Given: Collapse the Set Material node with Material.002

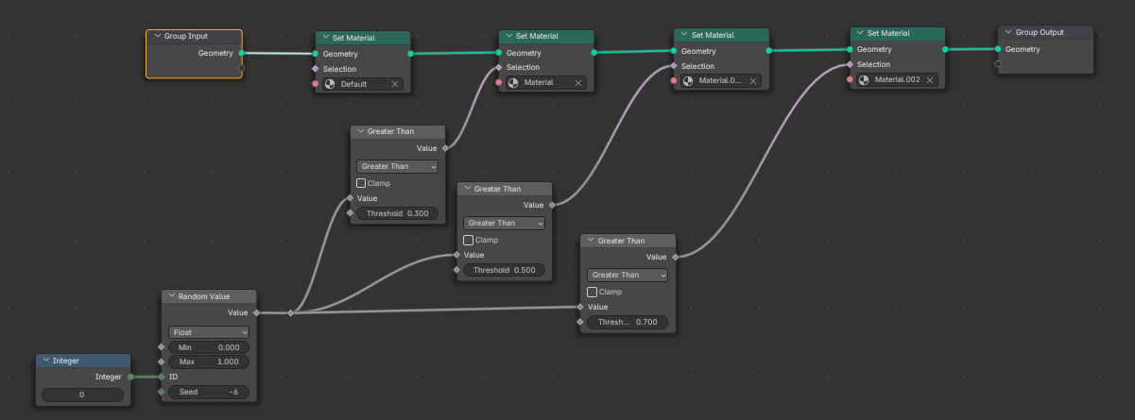Looking at the screenshot, I should 860,33.
